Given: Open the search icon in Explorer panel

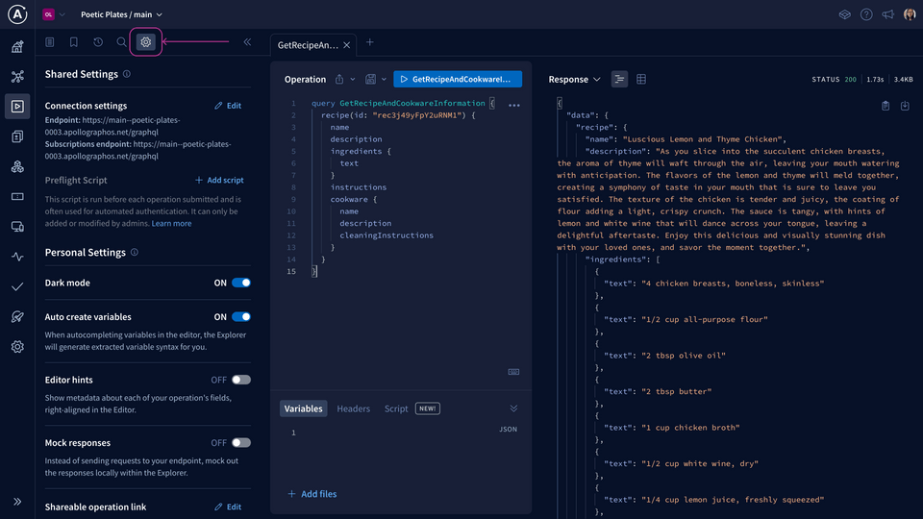Looking at the screenshot, I should pyautogui.click(x=121, y=41).
